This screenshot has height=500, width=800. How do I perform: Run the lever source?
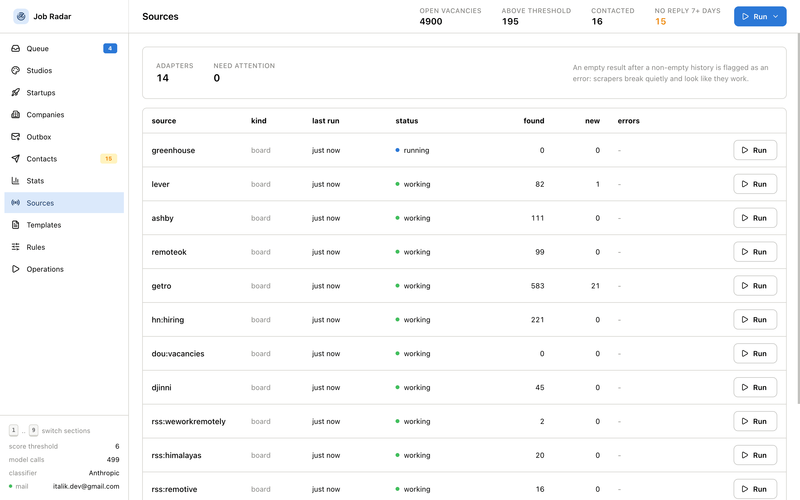(755, 184)
